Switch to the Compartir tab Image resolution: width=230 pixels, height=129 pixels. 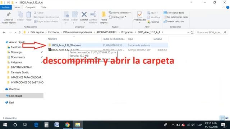coord(30,7)
